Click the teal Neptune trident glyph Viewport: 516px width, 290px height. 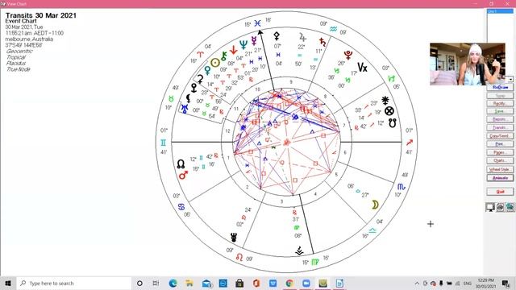243,45
